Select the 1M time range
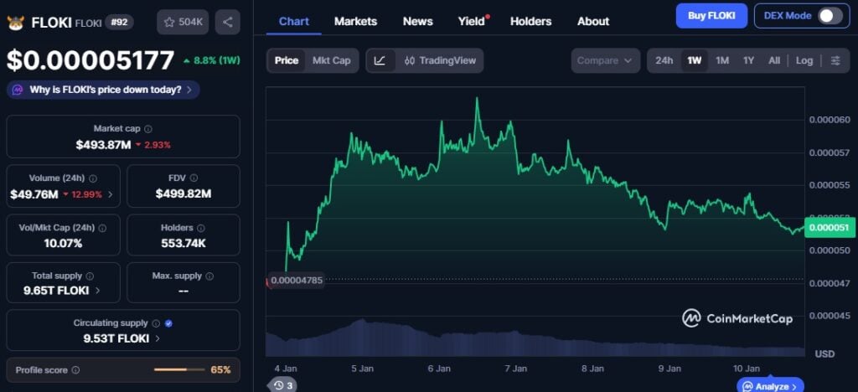Viewport: 858px width, 392px height. coord(721,60)
